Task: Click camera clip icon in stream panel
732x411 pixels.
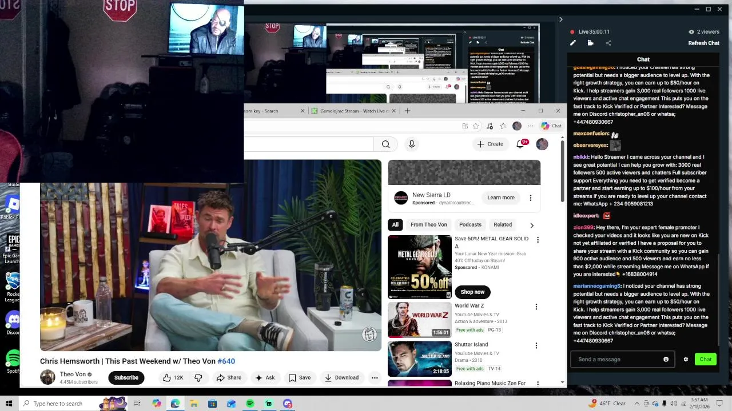Action: point(590,43)
